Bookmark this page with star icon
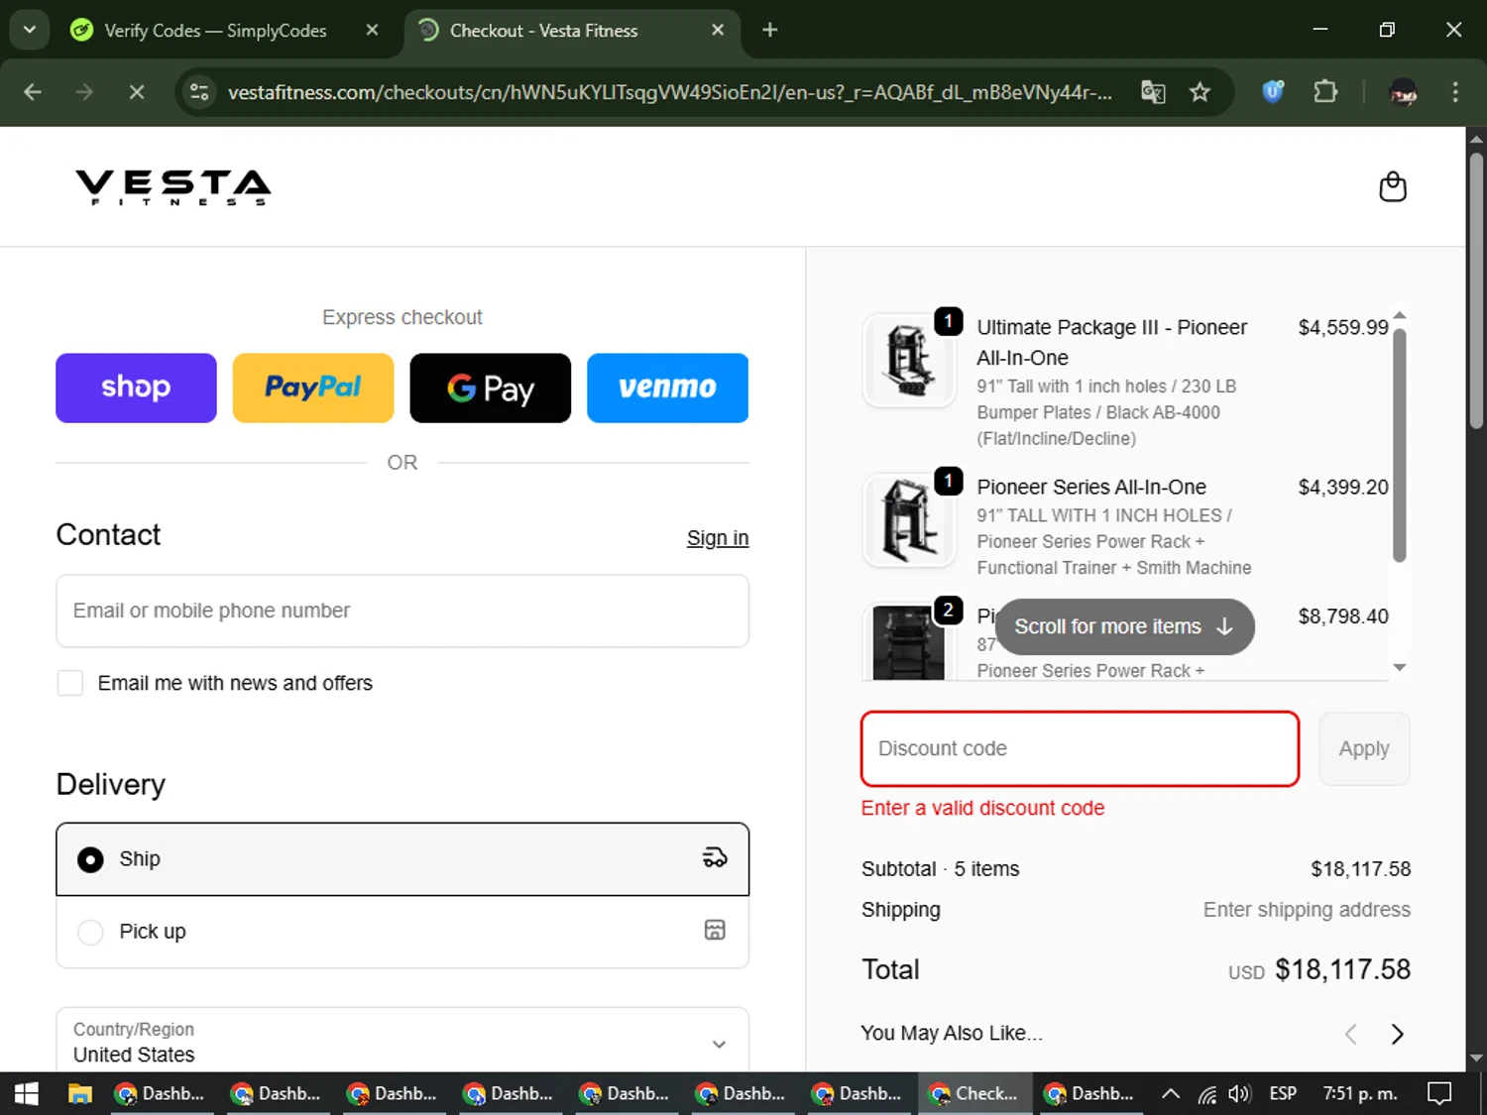The image size is (1487, 1115). (x=1200, y=92)
